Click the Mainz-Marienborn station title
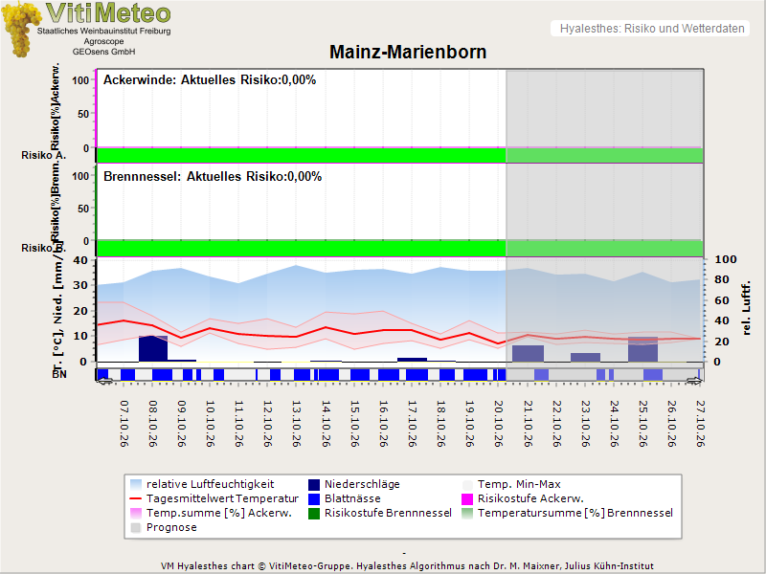Screen dimensions: 766x574 coord(408,53)
